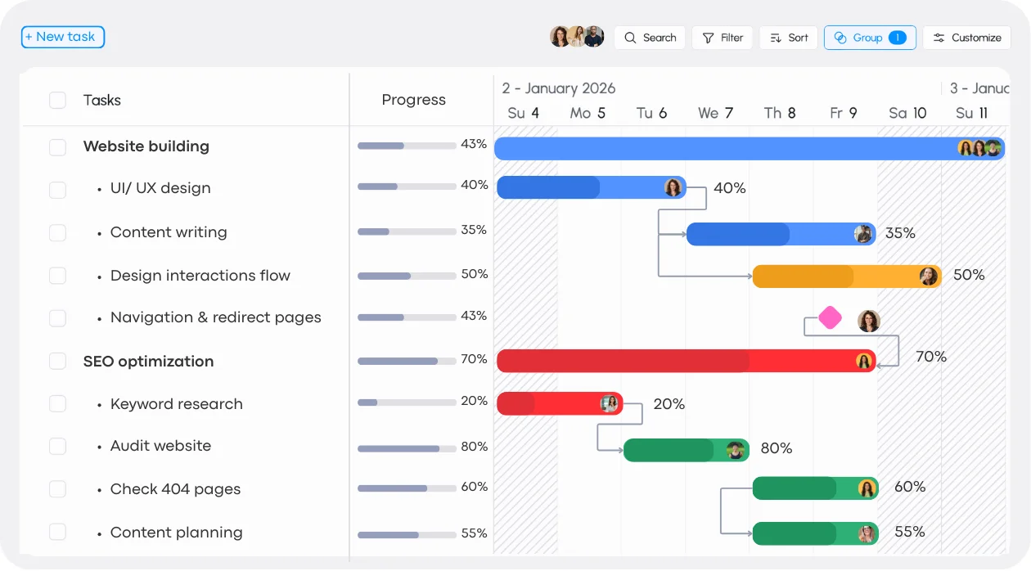Select the Content planning checkbox

57,532
